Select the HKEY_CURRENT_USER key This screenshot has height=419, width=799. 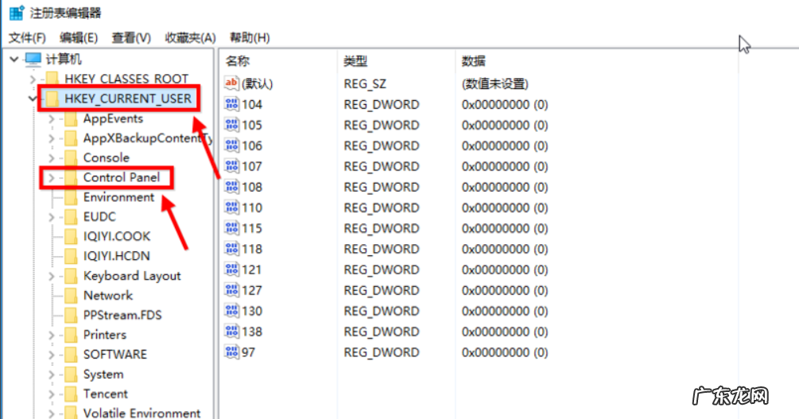128,99
